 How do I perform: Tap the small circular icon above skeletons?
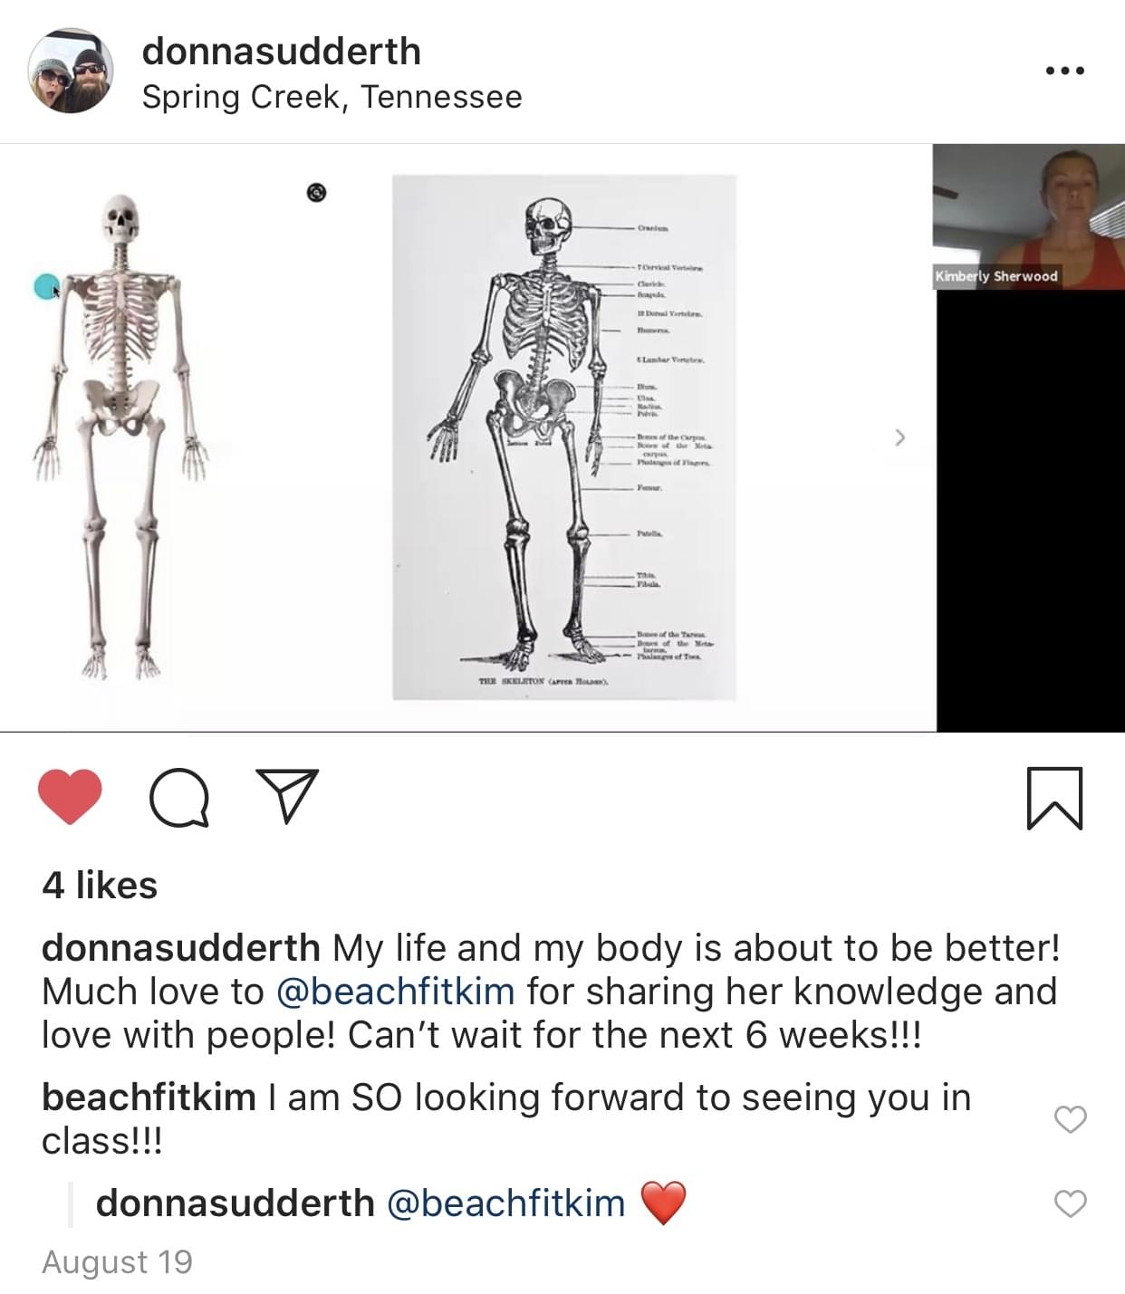coord(316,192)
